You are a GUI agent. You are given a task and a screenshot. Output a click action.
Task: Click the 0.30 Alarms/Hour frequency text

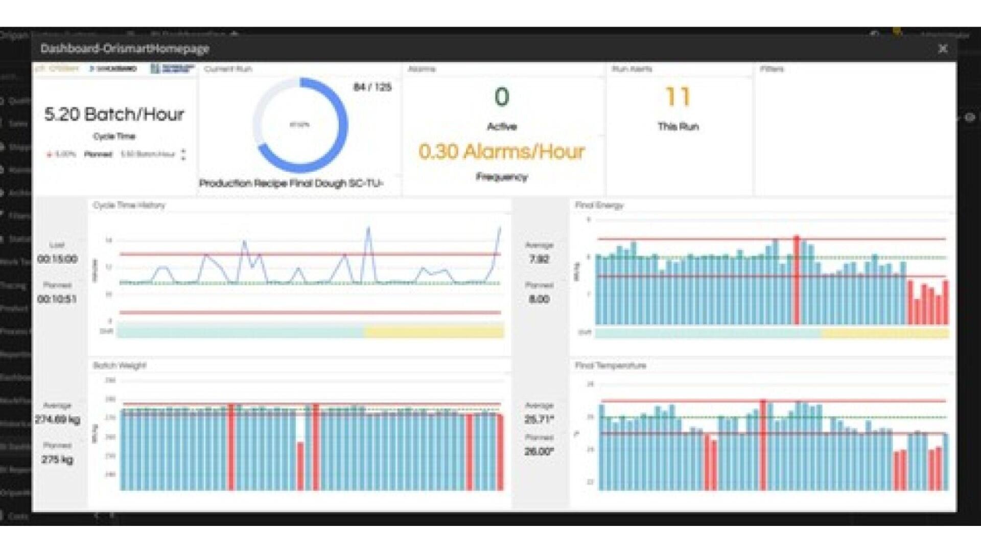[x=502, y=151]
